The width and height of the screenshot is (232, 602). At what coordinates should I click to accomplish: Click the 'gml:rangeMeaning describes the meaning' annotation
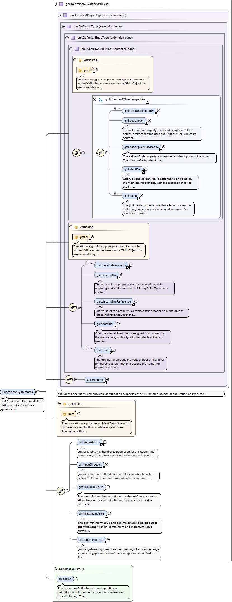(119, 553)
